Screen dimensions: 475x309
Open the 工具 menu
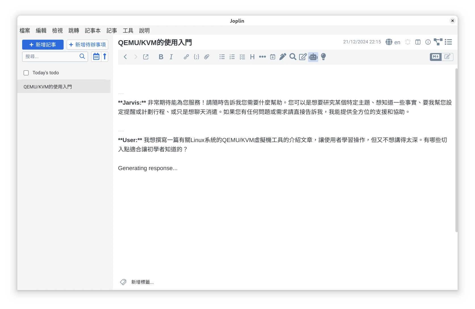click(128, 31)
